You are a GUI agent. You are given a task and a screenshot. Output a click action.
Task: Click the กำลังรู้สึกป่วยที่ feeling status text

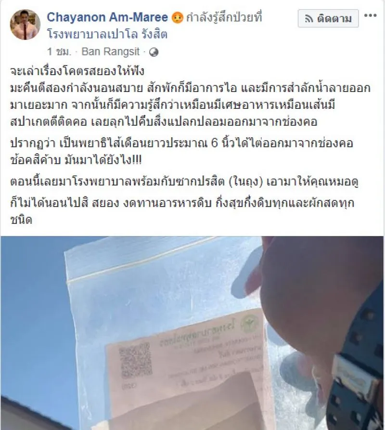pos(224,17)
